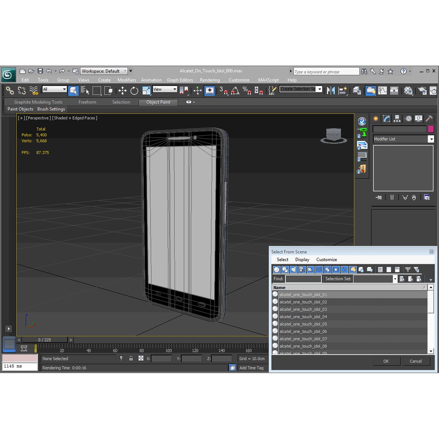
Task: Open Display menu in Select From Scene
Action: pos(302,259)
